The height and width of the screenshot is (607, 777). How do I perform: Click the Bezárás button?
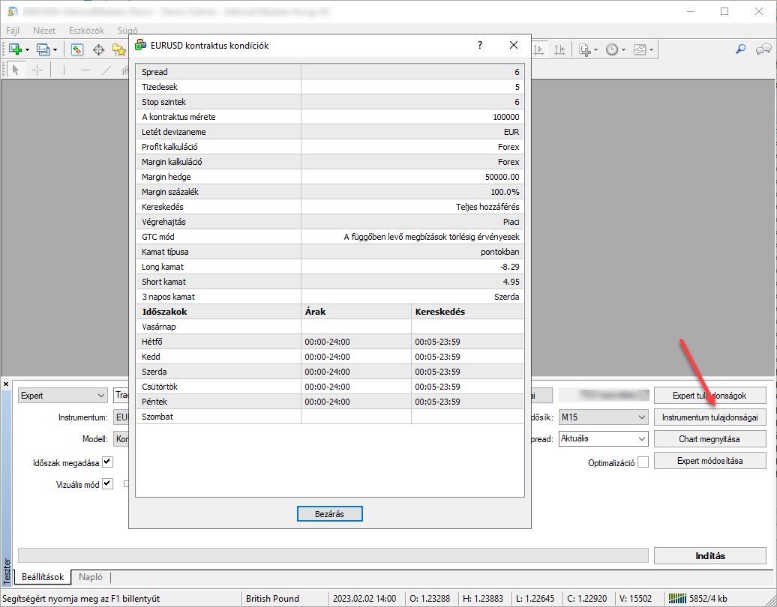coord(329,514)
